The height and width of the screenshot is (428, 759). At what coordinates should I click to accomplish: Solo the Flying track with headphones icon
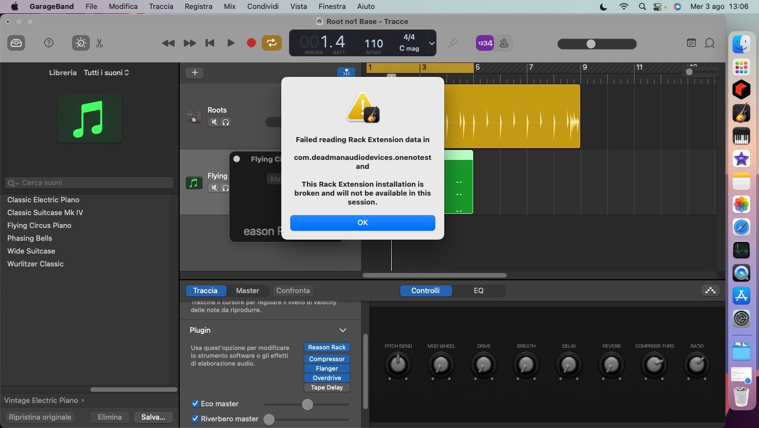point(225,188)
